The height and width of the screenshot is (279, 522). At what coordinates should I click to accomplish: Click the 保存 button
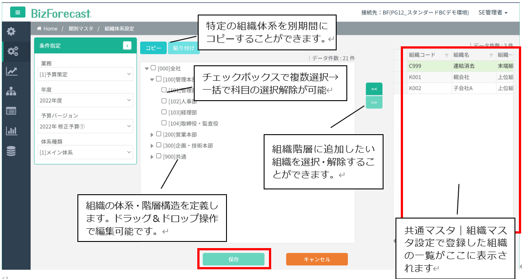click(234, 260)
